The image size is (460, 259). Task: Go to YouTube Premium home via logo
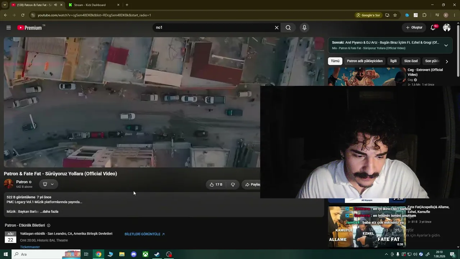point(29,28)
